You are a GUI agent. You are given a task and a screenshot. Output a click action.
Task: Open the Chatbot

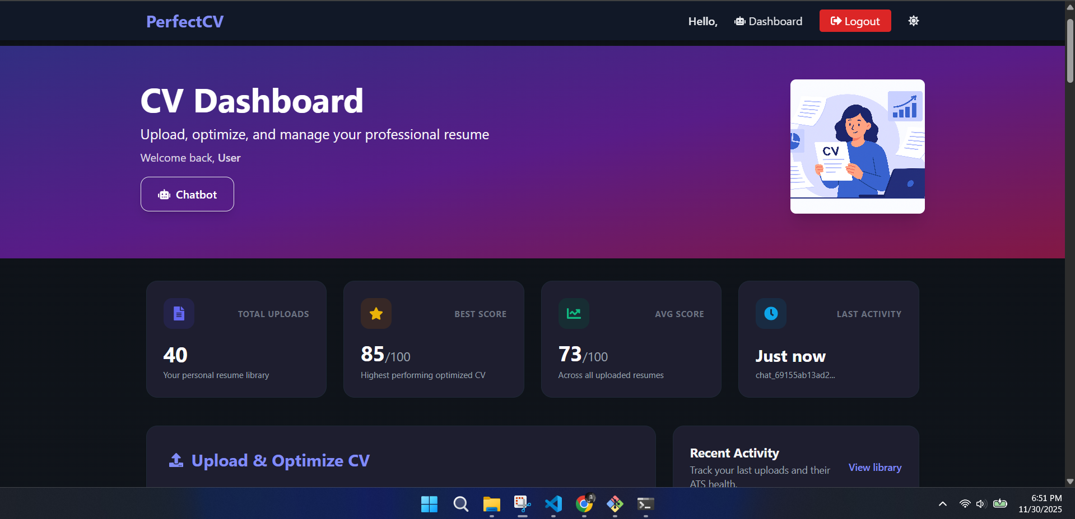click(x=187, y=194)
